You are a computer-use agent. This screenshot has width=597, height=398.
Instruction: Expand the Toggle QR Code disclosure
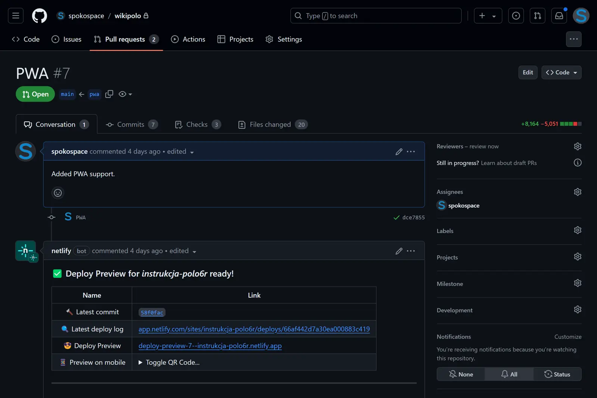tap(169, 362)
